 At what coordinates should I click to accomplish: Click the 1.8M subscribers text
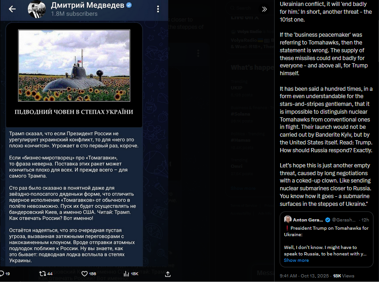click(x=74, y=14)
